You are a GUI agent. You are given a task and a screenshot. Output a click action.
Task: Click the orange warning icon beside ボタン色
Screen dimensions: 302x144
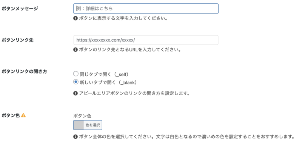coord(23,115)
